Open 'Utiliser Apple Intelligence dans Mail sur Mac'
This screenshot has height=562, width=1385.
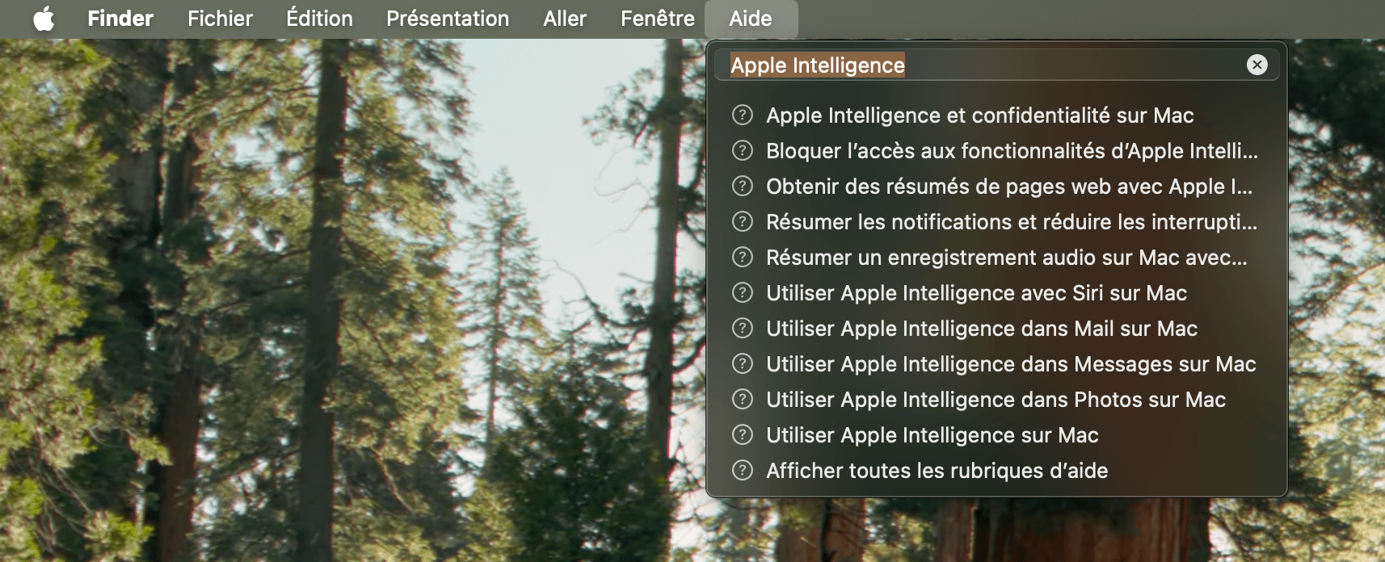point(996,329)
